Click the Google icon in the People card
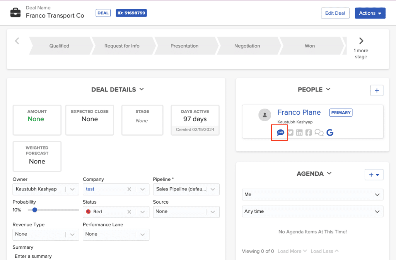 pos(329,132)
